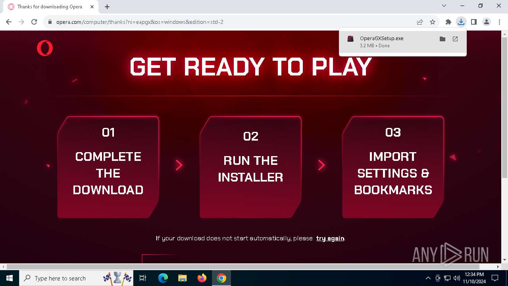Open Task View on taskbar
The height and width of the screenshot is (286, 508).
(x=143, y=278)
